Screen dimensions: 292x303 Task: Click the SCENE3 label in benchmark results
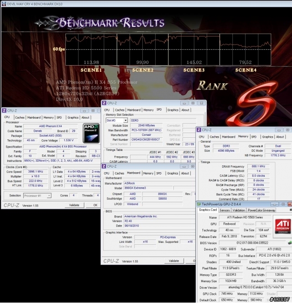pyautogui.click(x=194, y=70)
